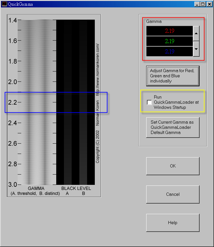Image resolution: width=214 pixels, height=247 pixels.
Task: Click the QuickGamma title bar icon
Action: (4, 4)
